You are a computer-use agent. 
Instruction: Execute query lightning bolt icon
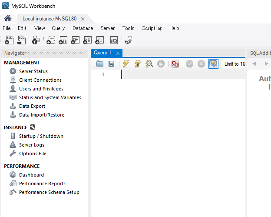click(x=126, y=63)
